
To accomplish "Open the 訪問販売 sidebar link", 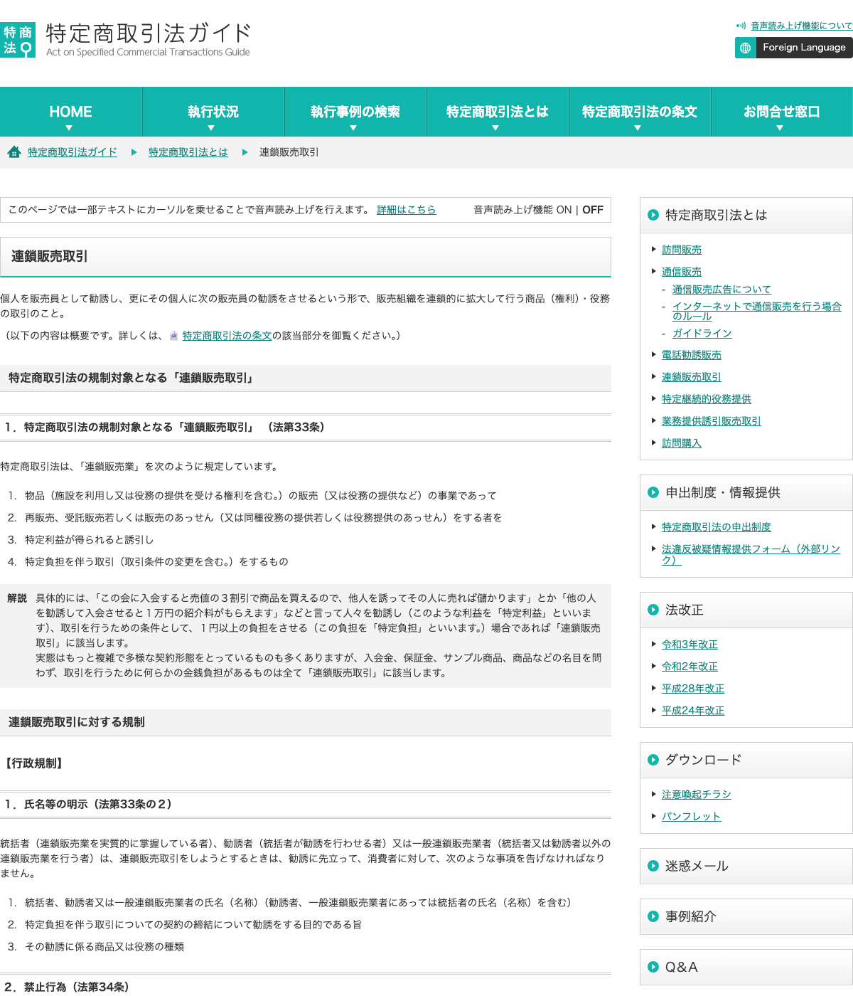I will pos(682,250).
